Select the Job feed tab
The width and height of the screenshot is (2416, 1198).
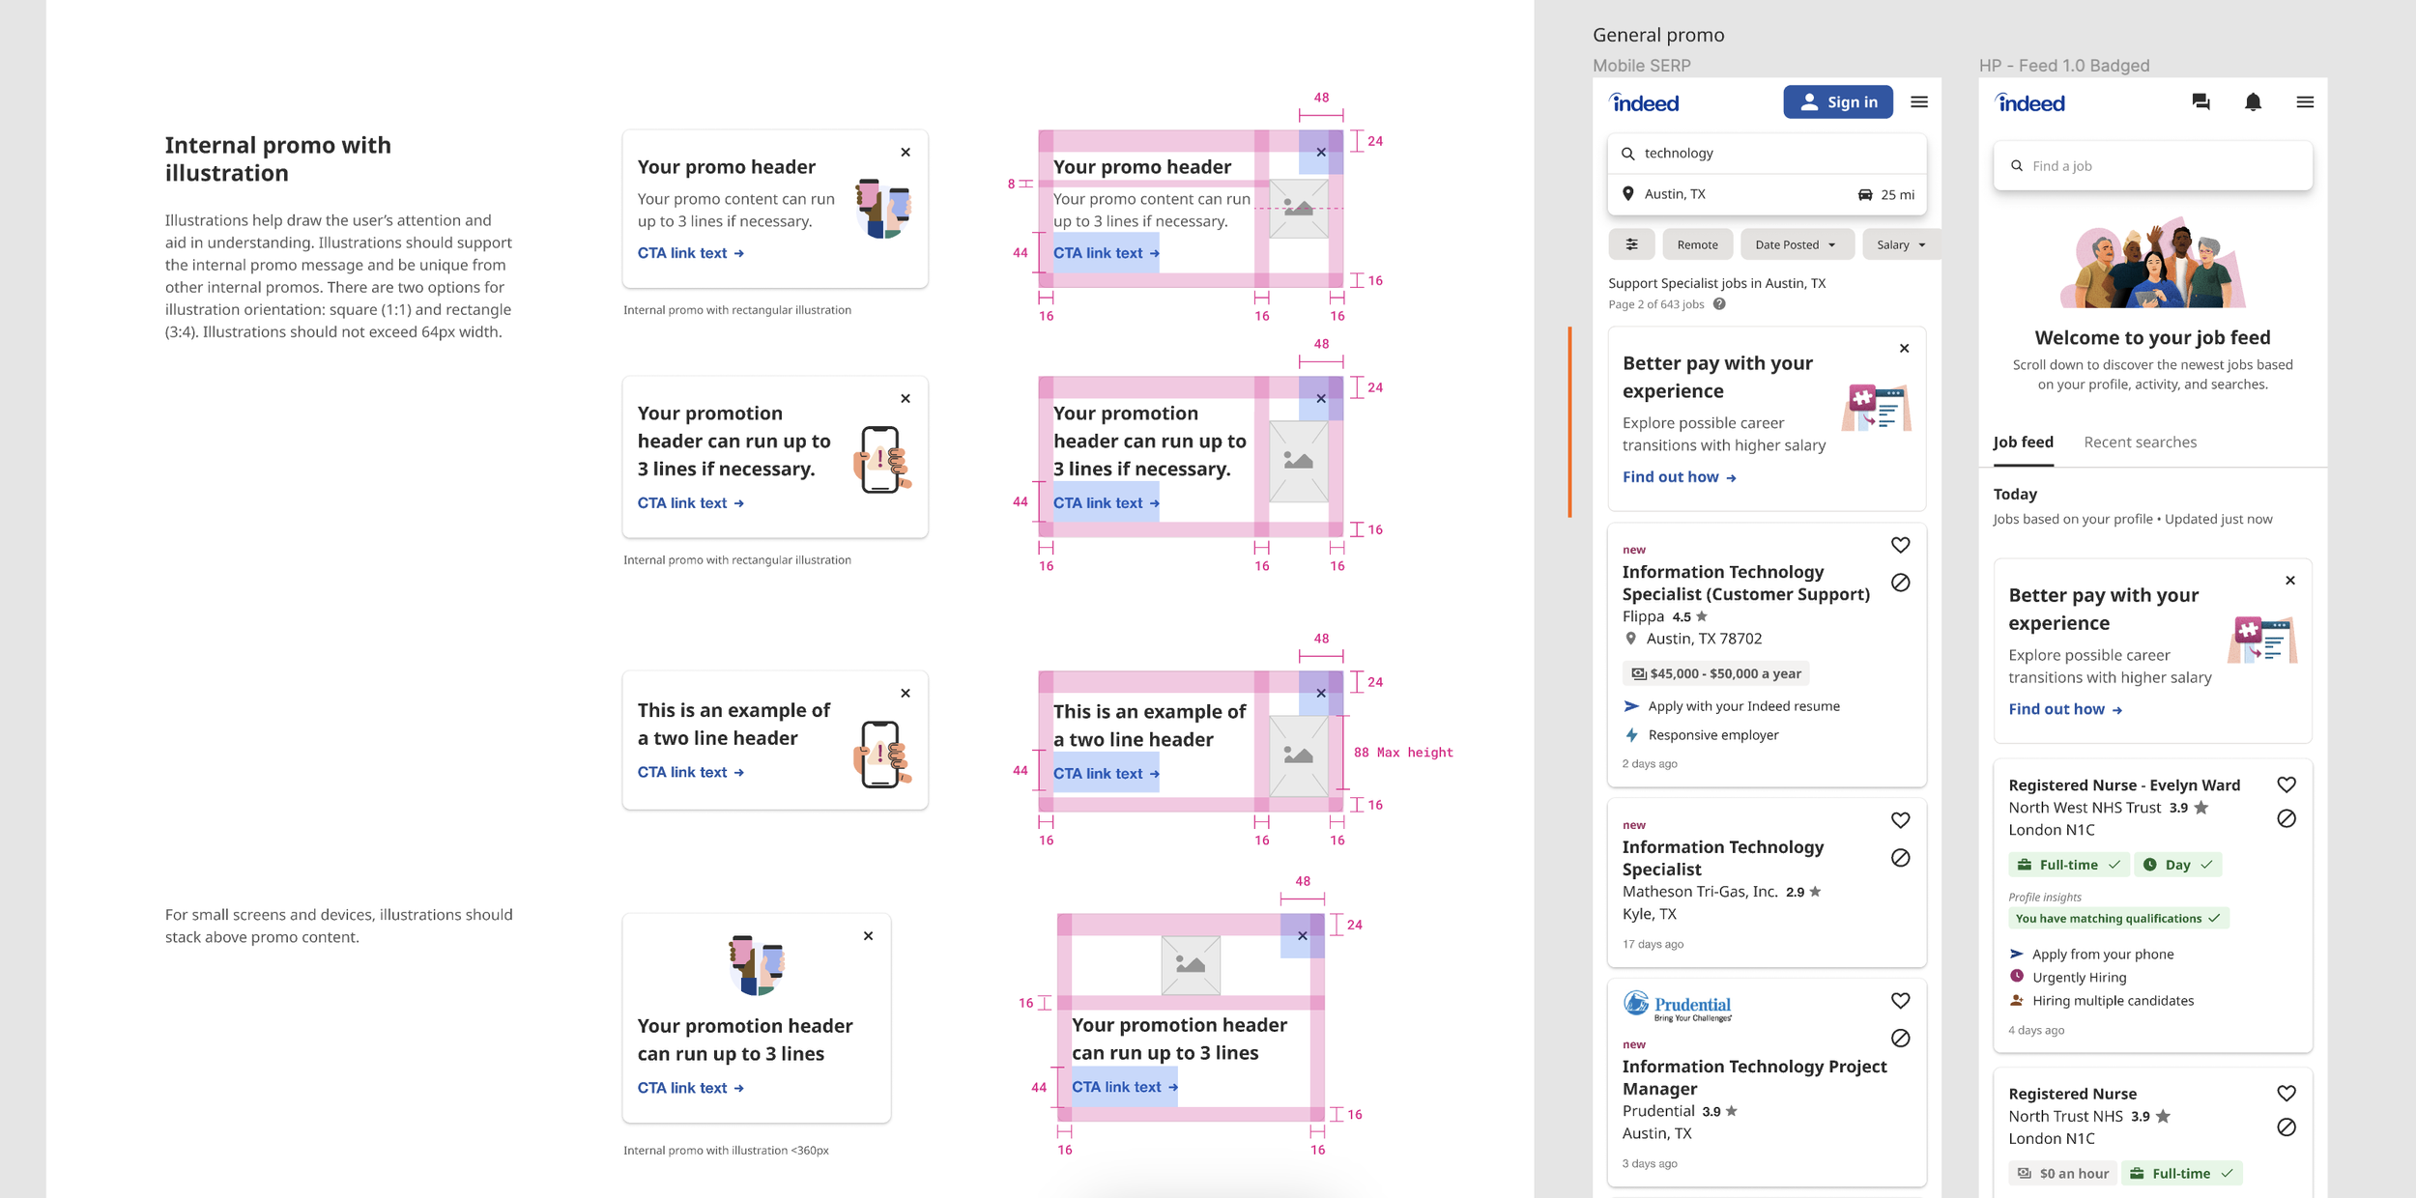[2023, 442]
